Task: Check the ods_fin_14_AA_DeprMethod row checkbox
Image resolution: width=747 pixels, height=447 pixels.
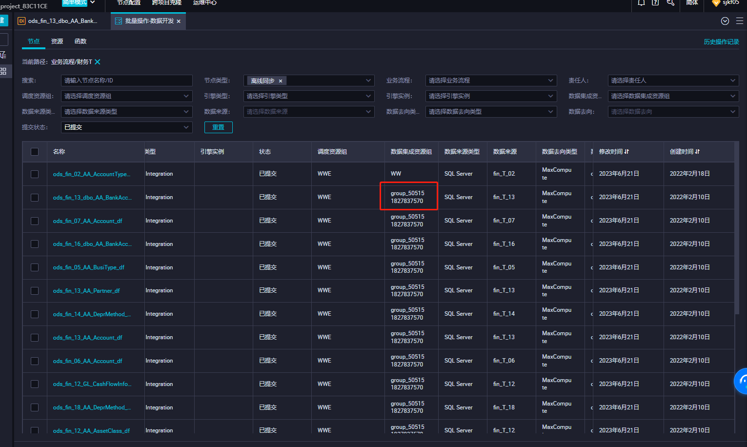Action: [x=35, y=314]
